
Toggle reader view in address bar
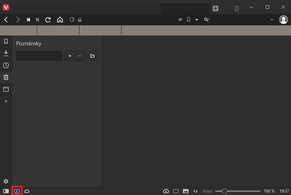180,19
